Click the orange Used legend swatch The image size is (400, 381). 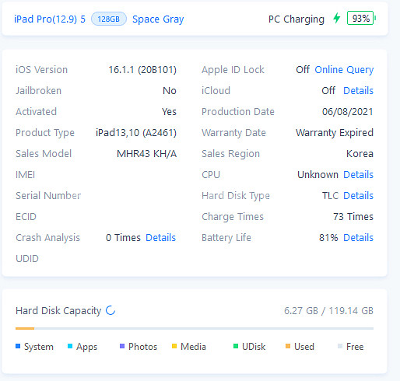coord(288,346)
